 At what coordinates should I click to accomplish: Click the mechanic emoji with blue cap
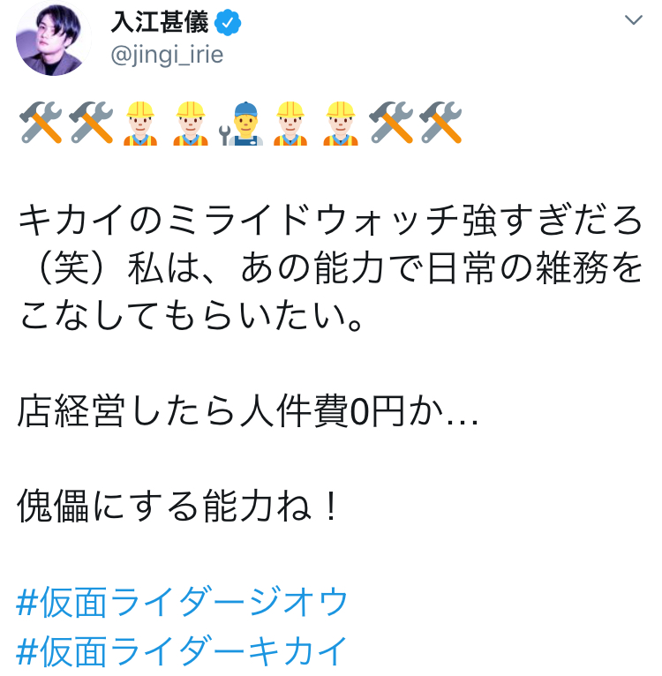pyautogui.click(x=241, y=124)
